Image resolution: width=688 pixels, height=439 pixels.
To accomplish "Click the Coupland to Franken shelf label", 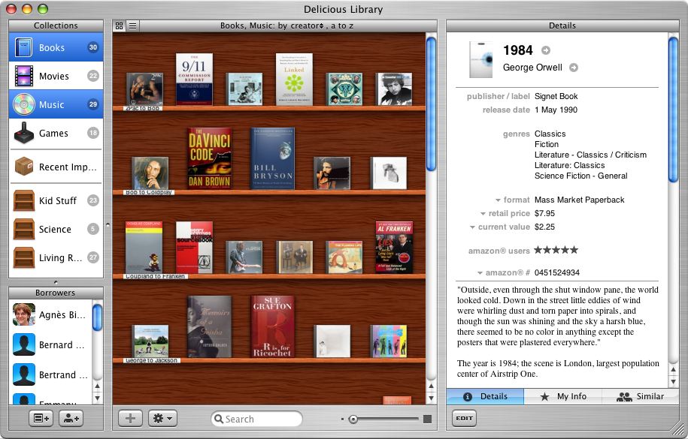I will 156,276.
